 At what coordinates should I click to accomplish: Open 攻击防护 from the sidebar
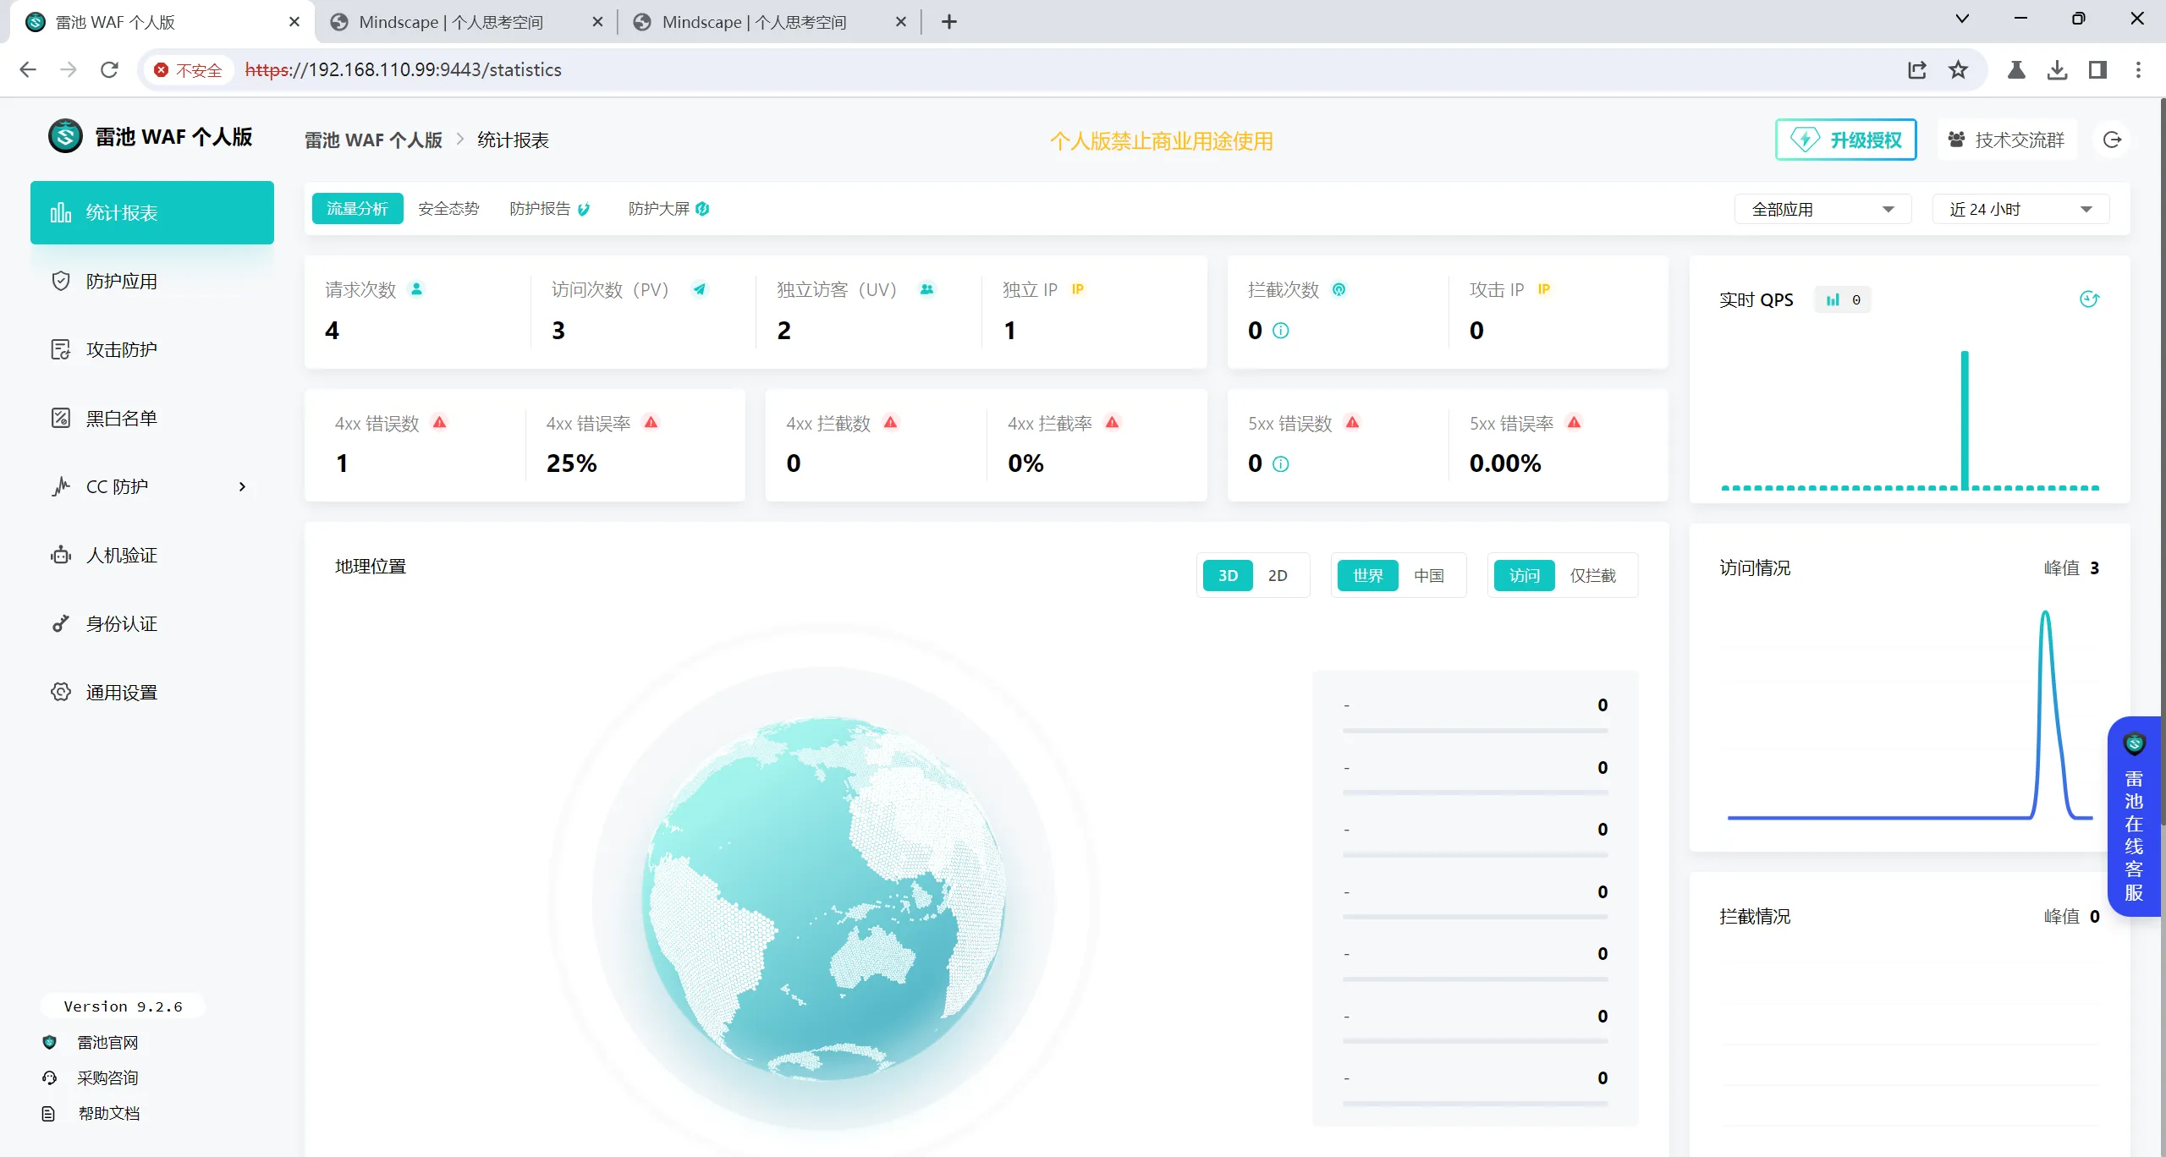coord(121,349)
